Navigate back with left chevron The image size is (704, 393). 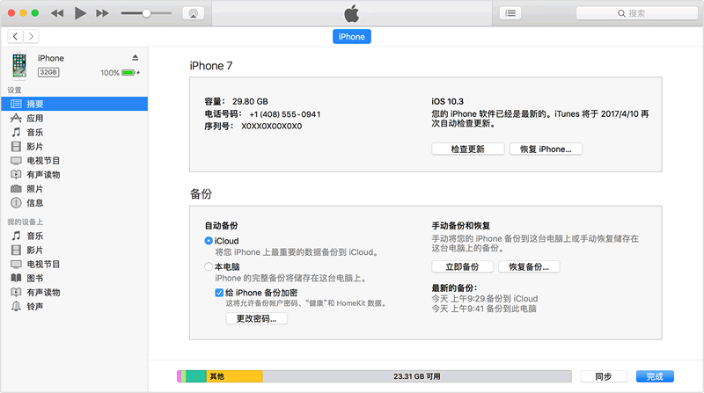(16, 36)
